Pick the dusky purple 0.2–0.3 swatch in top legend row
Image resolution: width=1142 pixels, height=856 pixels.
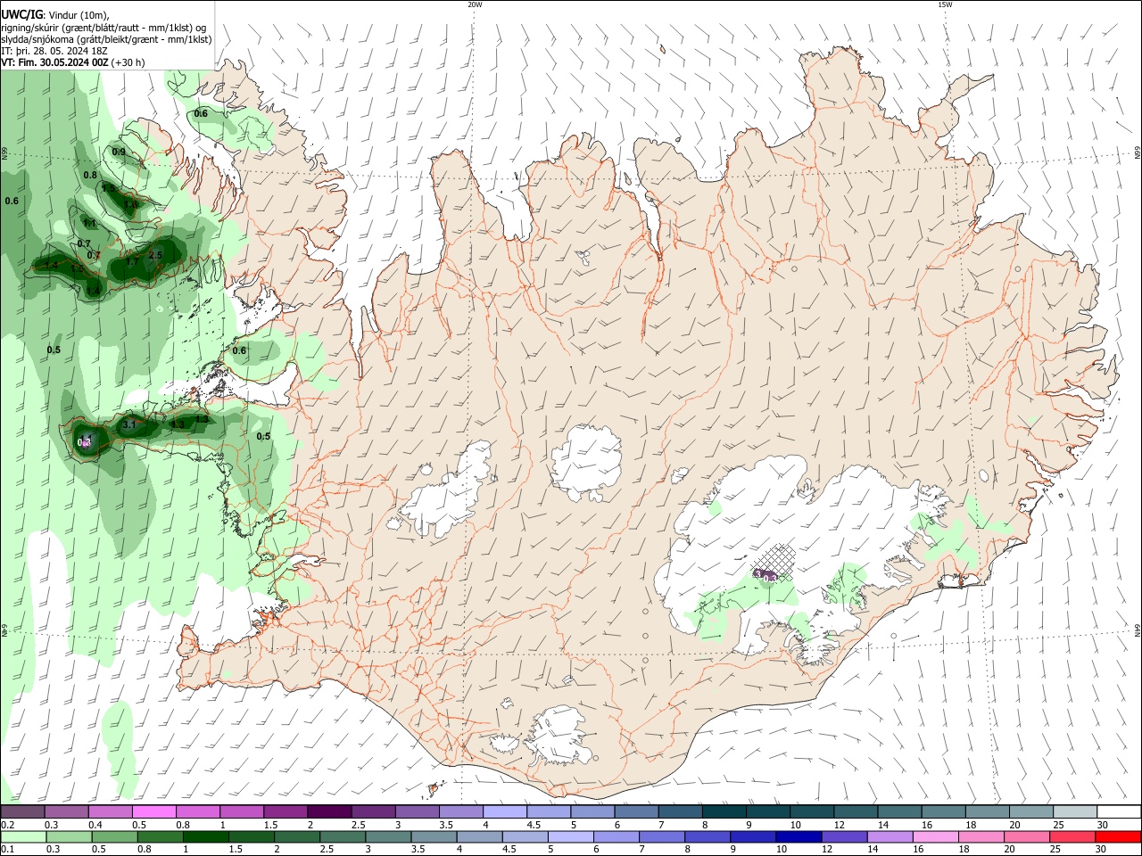pyautogui.click(x=22, y=811)
